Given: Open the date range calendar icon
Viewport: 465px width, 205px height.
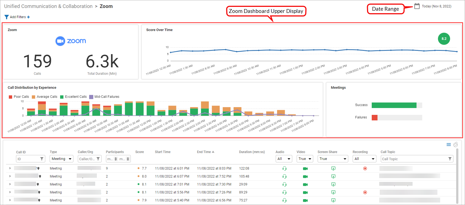Looking at the screenshot, I should click(417, 6).
